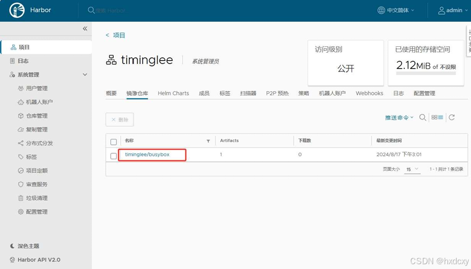471x269 pixels.
Task: Open the timinglee/busybox repository link
Action: 147,154
